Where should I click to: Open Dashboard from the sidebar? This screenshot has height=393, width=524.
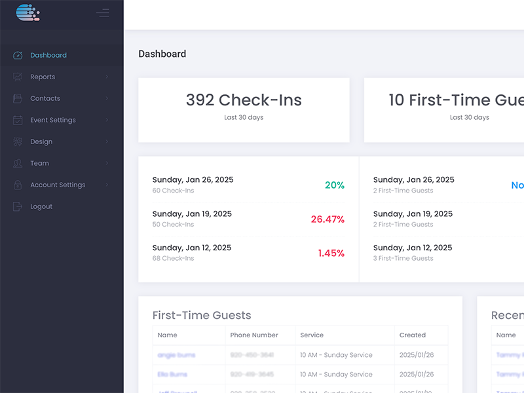pos(62,55)
